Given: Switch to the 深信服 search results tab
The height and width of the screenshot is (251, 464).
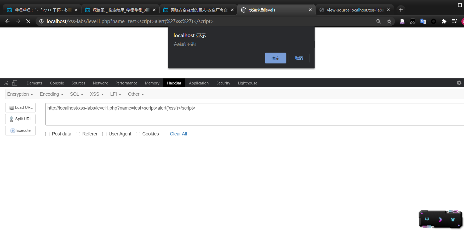Looking at the screenshot, I should pyautogui.click(x=120, y=10).
